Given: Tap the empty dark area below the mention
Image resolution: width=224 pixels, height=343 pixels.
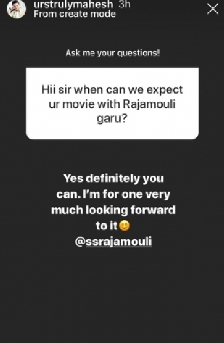Looking at the screenshot, I should 112,295.
